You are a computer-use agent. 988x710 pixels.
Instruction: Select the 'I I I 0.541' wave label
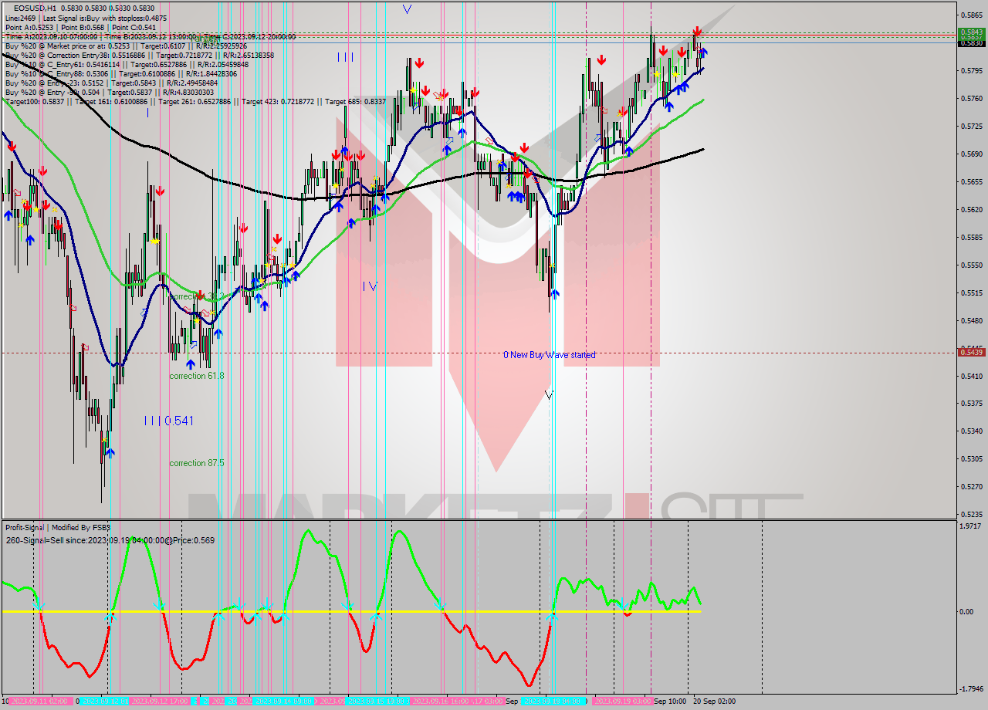click(169, 421)
